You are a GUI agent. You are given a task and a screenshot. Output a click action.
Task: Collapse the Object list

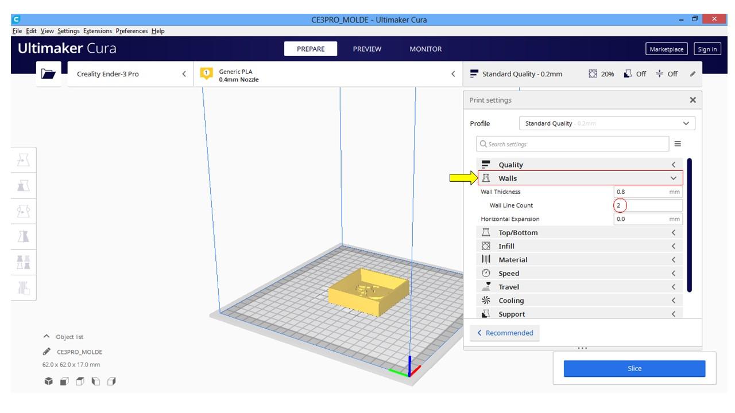coord(47,337)
